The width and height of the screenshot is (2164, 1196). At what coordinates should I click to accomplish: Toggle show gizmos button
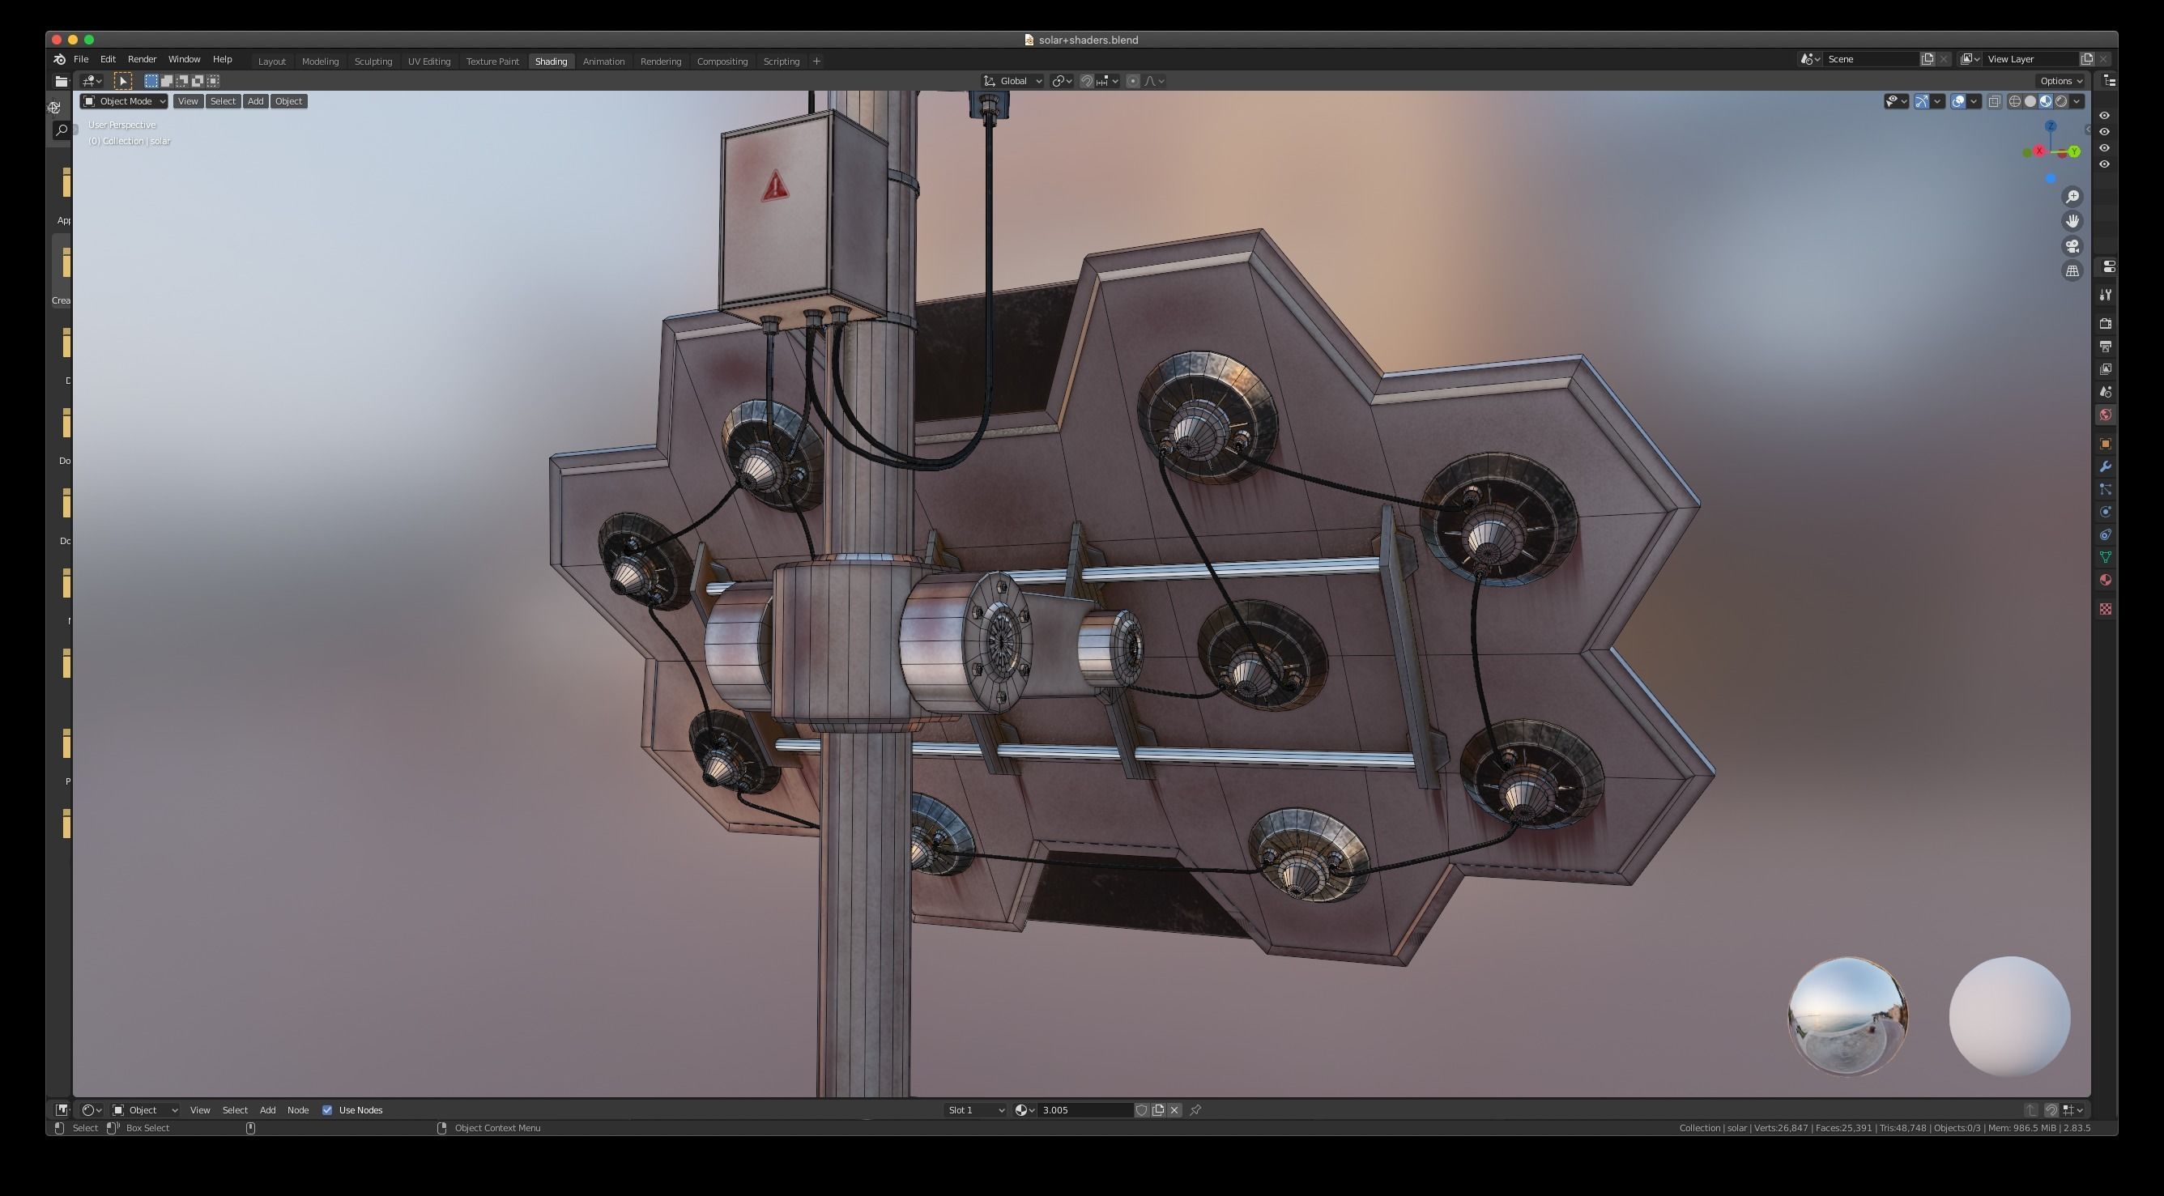1922,102
